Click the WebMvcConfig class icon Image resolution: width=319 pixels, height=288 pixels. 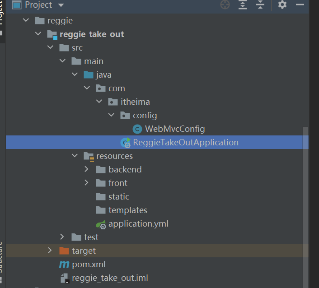137,129
